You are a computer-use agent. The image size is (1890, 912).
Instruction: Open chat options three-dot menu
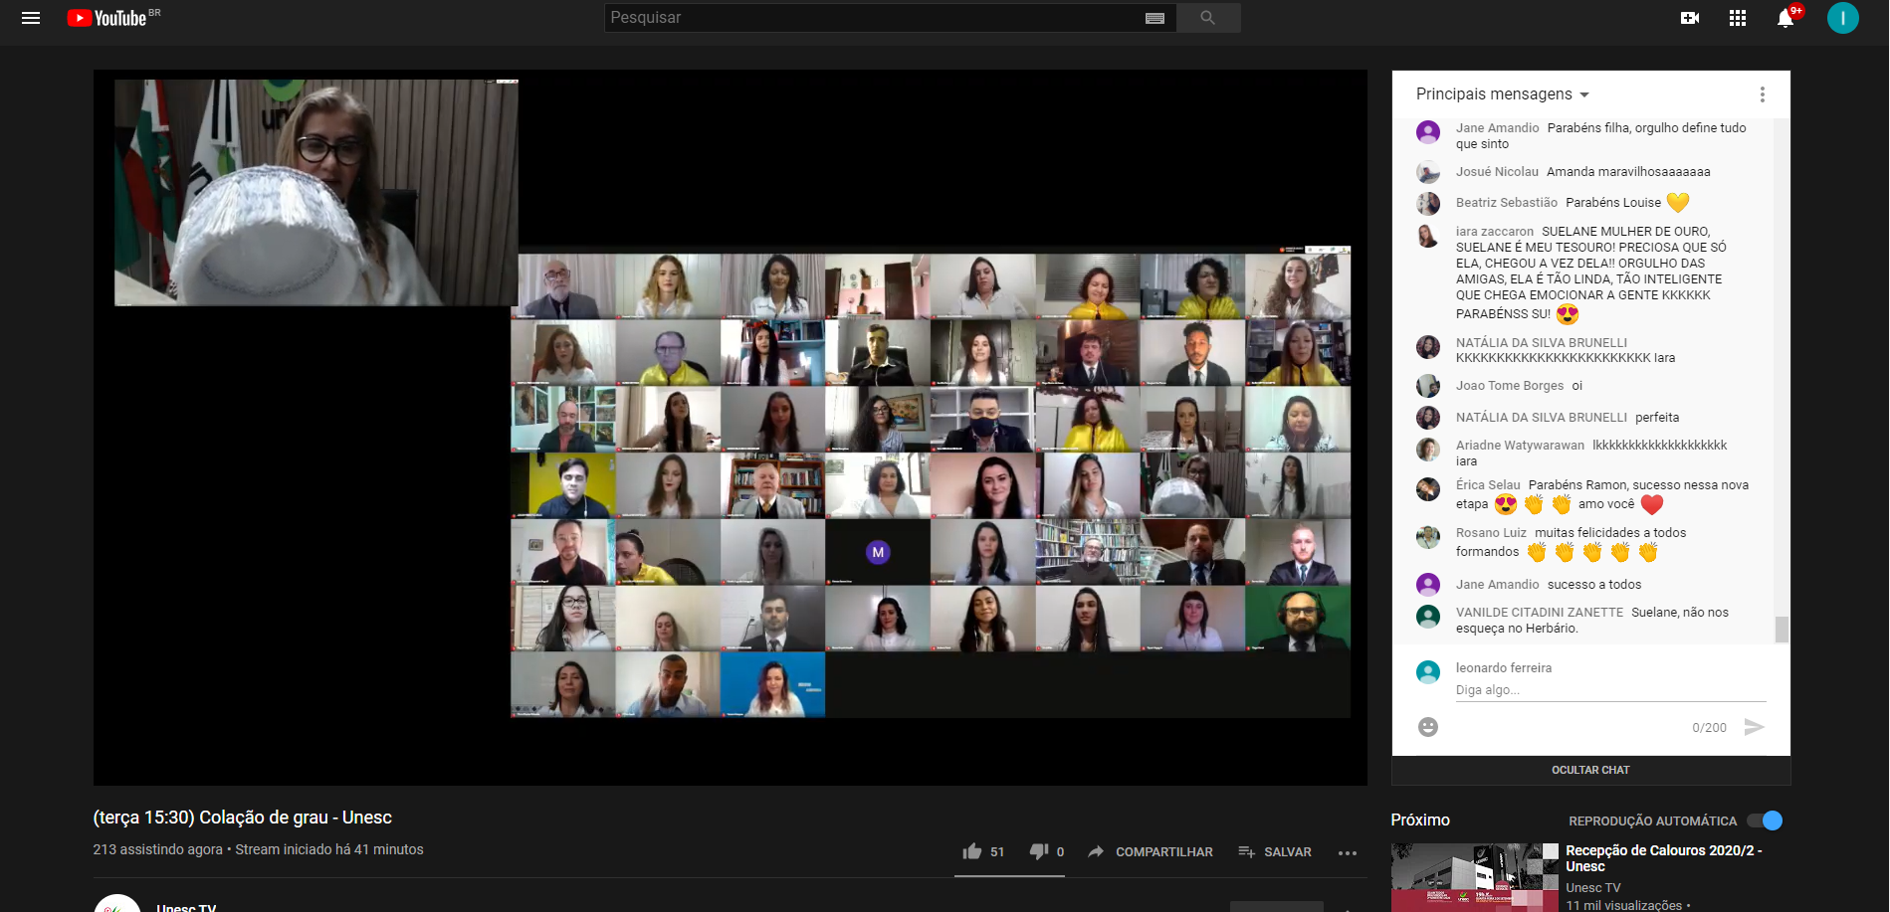[1762, 94]
